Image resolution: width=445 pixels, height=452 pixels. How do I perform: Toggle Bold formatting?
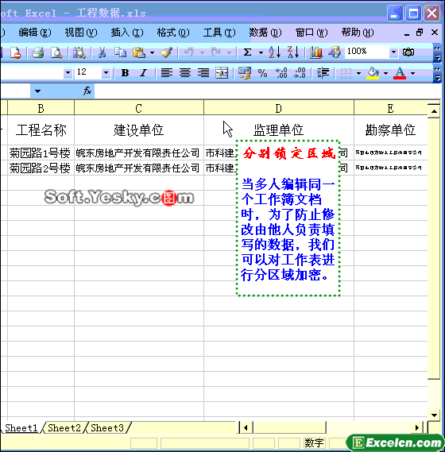pos(125,73)
